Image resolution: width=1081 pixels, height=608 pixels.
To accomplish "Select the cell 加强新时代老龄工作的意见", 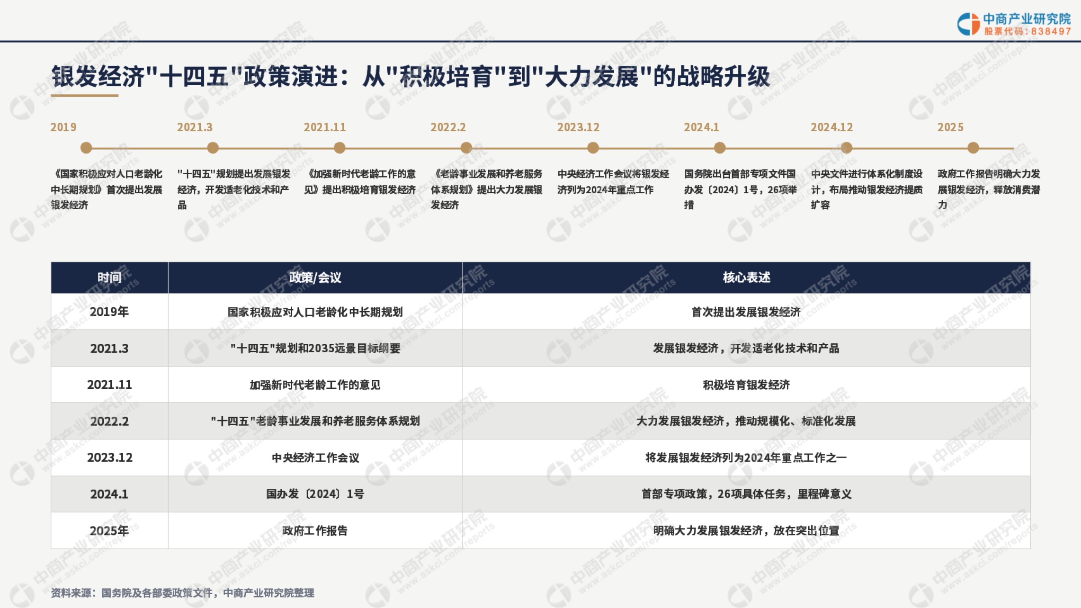I will click(x=315, y=384).
